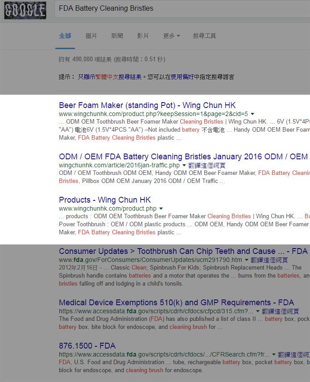The height and width of the screenshot is (382, 310).
Task: Open the 影片 tab
Action: pos(143,36)
